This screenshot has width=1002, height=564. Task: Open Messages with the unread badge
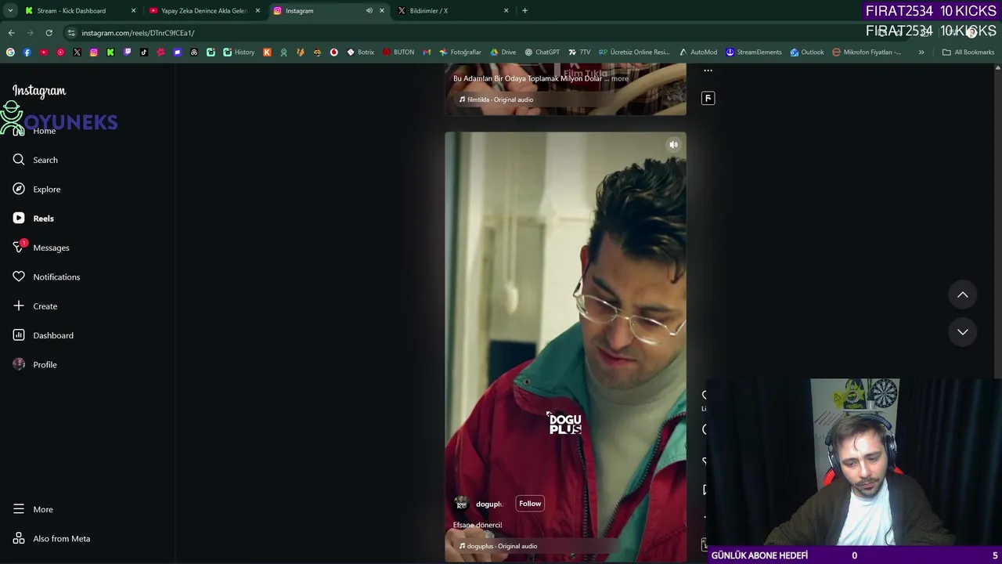pyautogui.click(x=41, y=248)
